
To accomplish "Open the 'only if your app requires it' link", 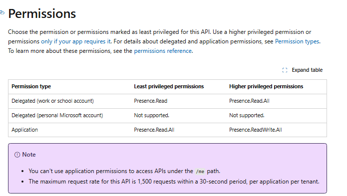I will 76,41.
